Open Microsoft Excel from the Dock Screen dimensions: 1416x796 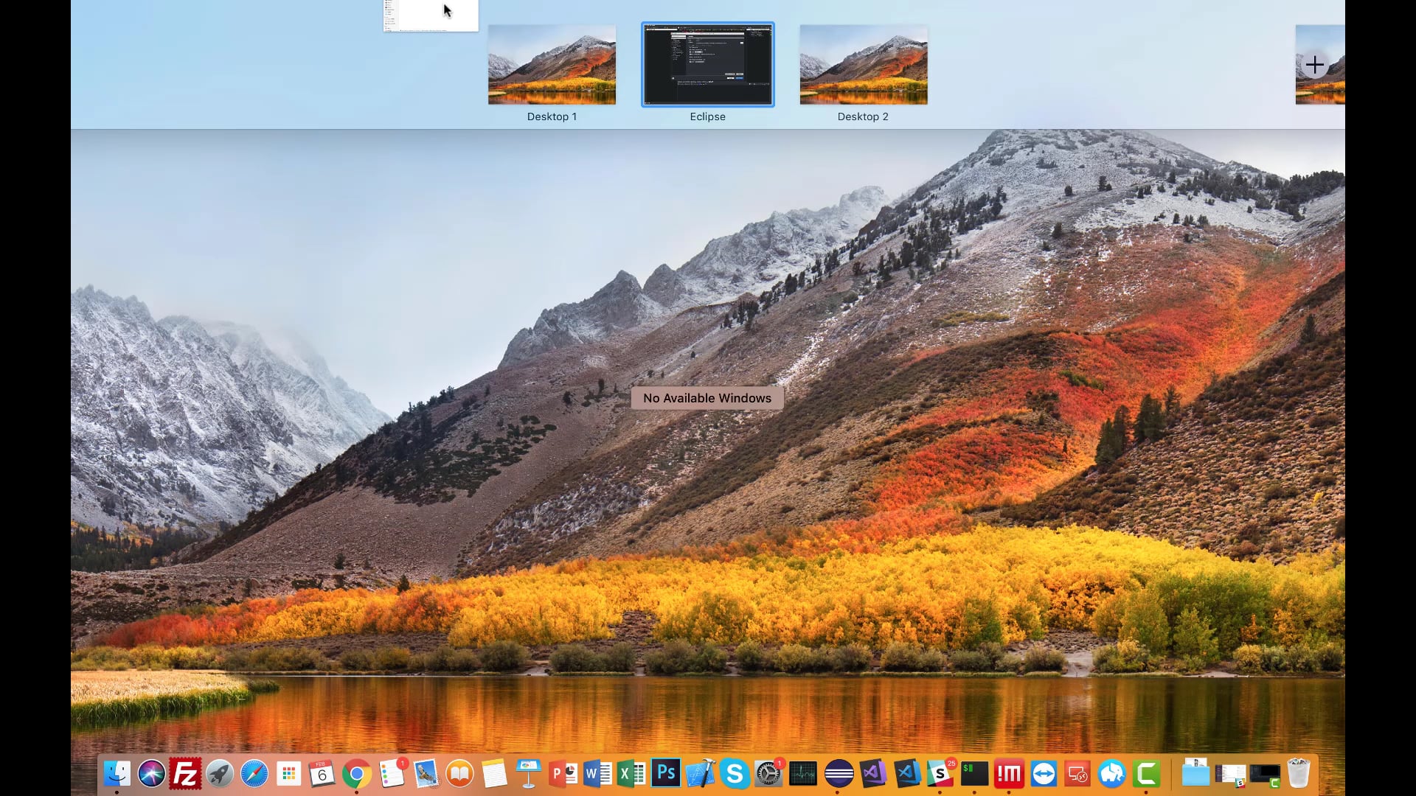pos(631,774)
